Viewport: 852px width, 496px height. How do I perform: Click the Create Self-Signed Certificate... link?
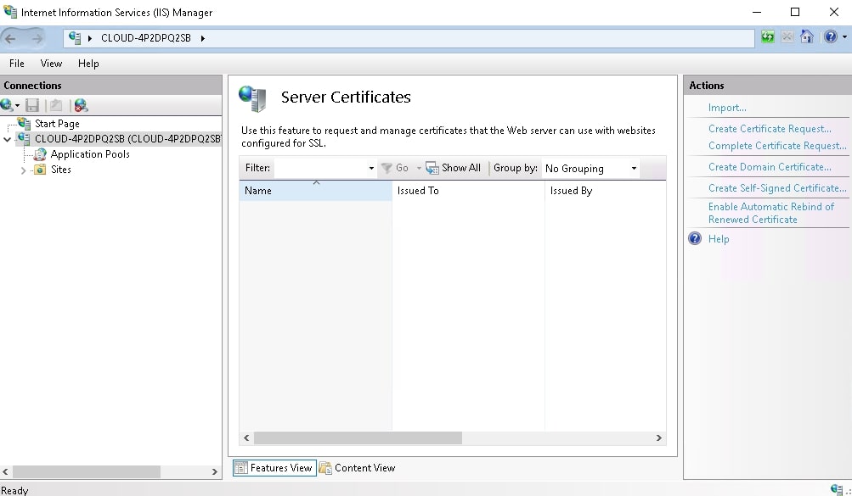pyautogui.click(x=777, y=187)
